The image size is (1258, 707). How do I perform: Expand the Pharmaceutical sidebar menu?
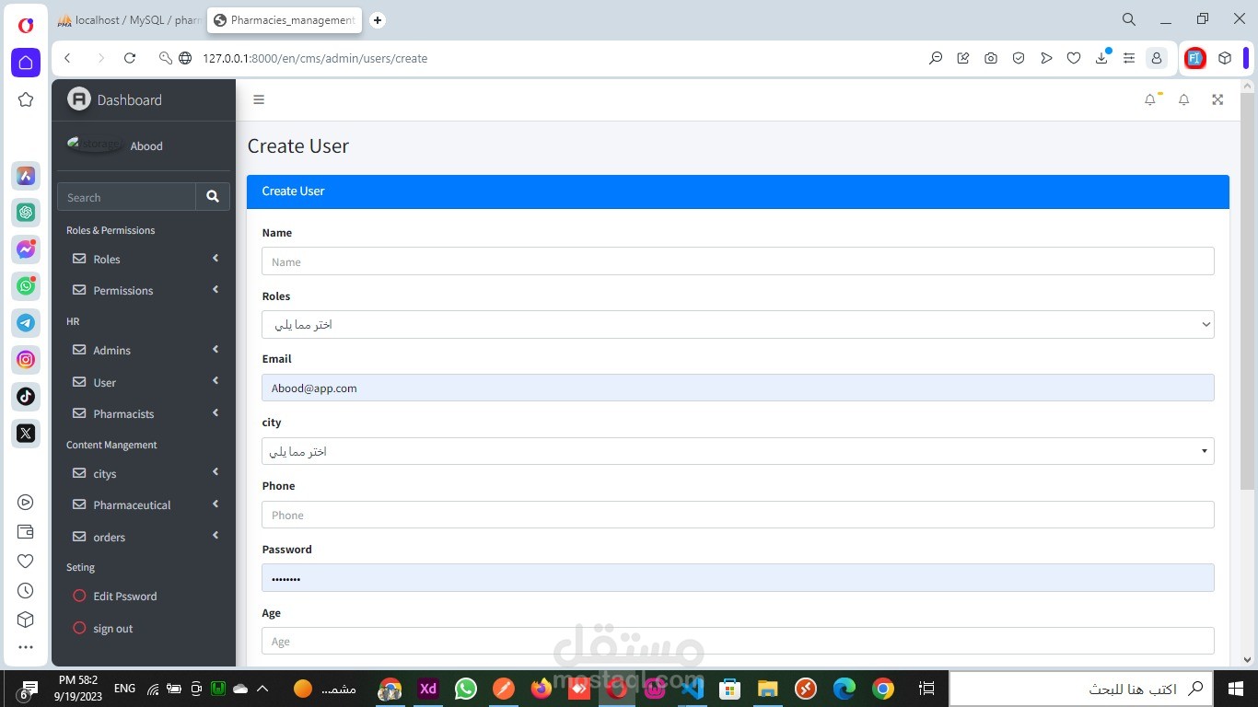pos(143,504)
